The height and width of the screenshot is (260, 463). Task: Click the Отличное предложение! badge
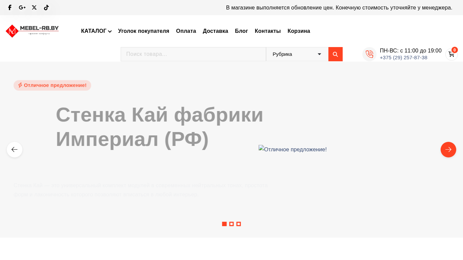coord(52,85)
